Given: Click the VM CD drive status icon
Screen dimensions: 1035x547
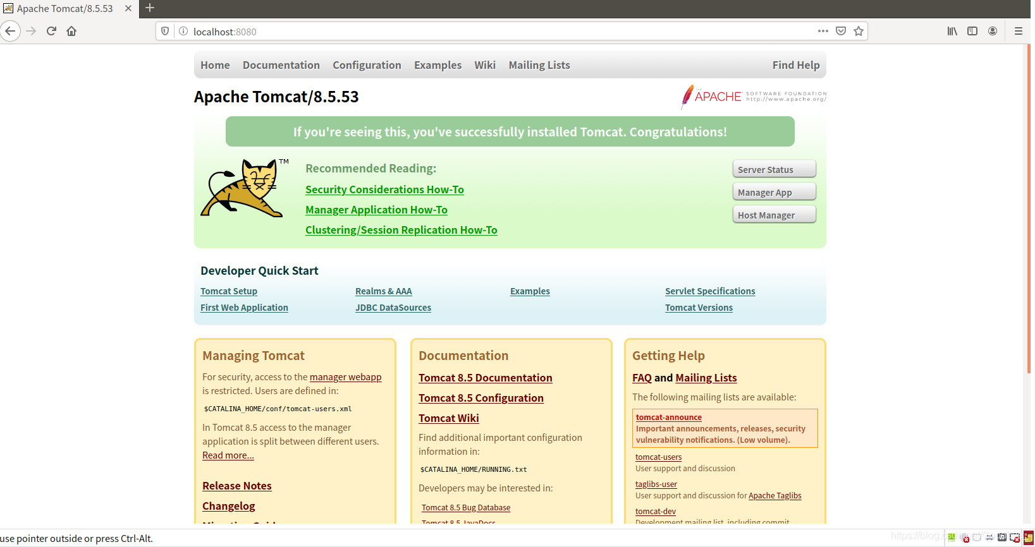Looking at the screenshot, I should pyautogui.click(x=964, y=538).
